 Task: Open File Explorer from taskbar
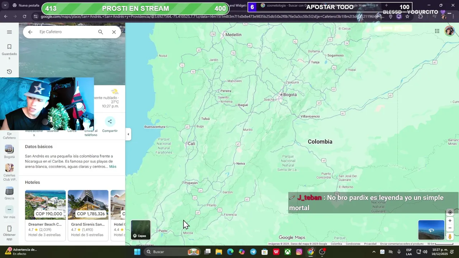pos(219,252)
